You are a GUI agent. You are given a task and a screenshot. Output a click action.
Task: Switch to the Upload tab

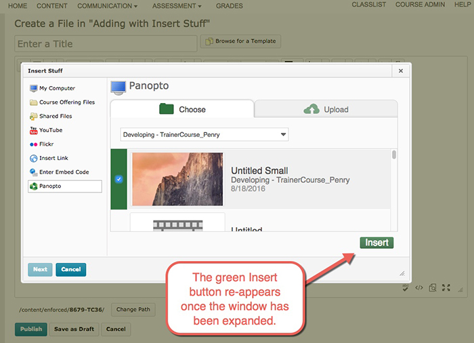(326, 109)
